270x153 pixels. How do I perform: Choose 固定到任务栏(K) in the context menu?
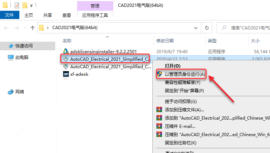click(x=180, y=143)
